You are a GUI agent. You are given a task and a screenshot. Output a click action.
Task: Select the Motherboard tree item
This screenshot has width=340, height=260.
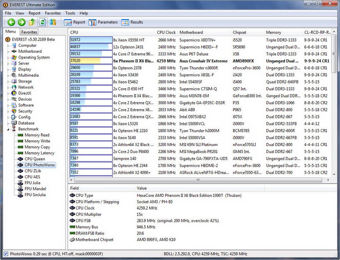pyautogui.click(x=30, y=51)
